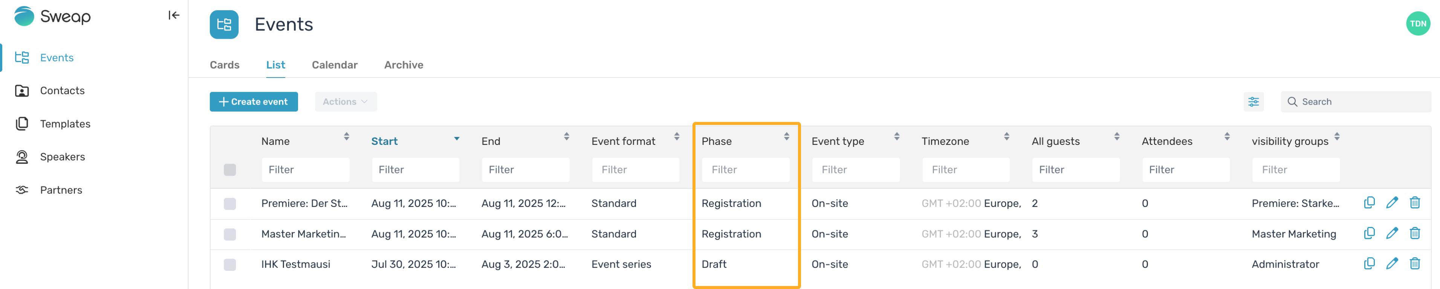Image resolution: width=1440 pixels, height=289 pixels.
Task: Click the TDN user avatar
Action: (1418, 23)
